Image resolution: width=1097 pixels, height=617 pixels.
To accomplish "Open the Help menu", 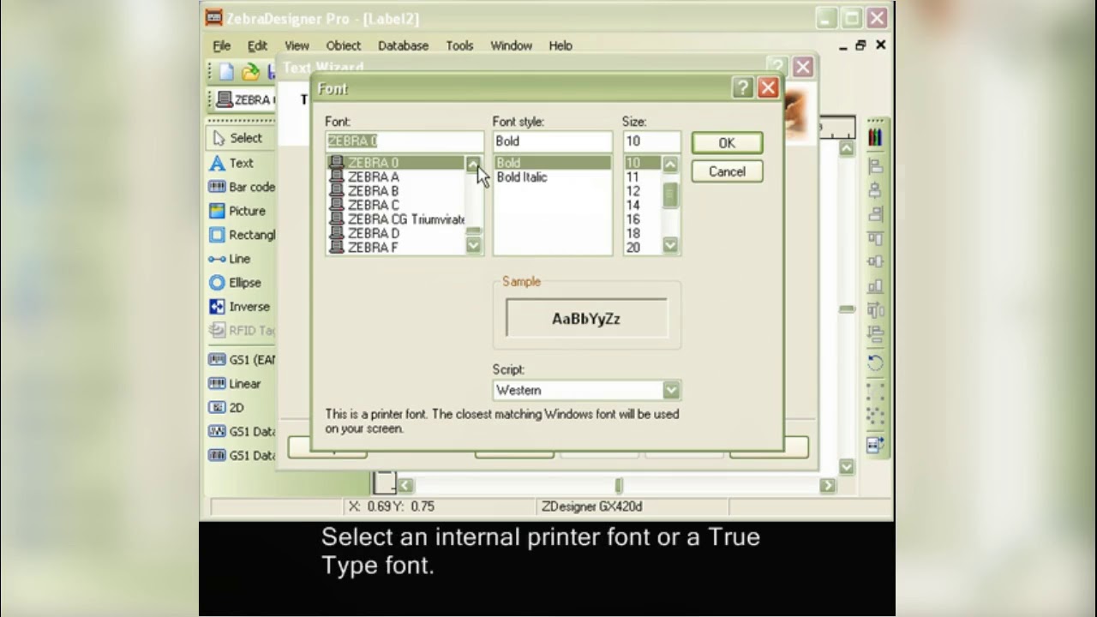I will [560, 45].
